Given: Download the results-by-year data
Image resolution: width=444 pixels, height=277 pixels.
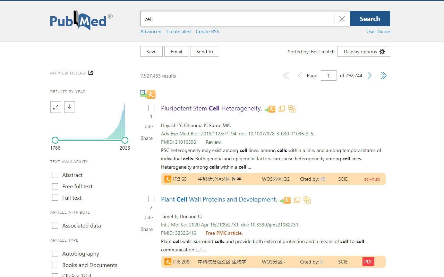Looking at the screenshot, I should pyautogui.click(x=69, y=107).
